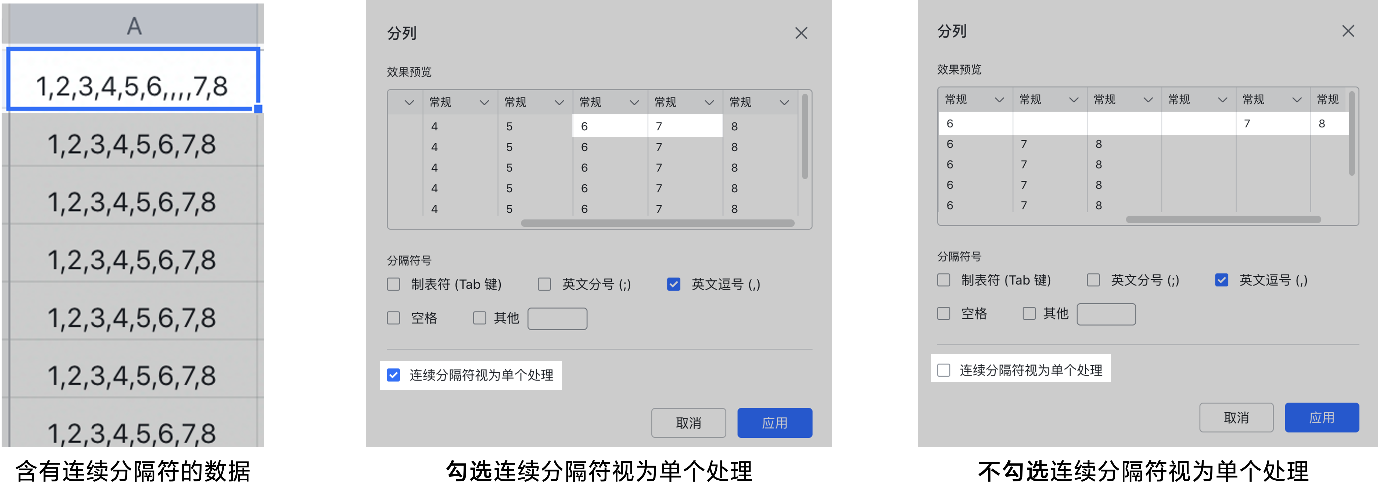Expand the blank first column chevron in left preview
Image resolution: width=1378 pixels, height=500 pixels.
tap(409, 102)
